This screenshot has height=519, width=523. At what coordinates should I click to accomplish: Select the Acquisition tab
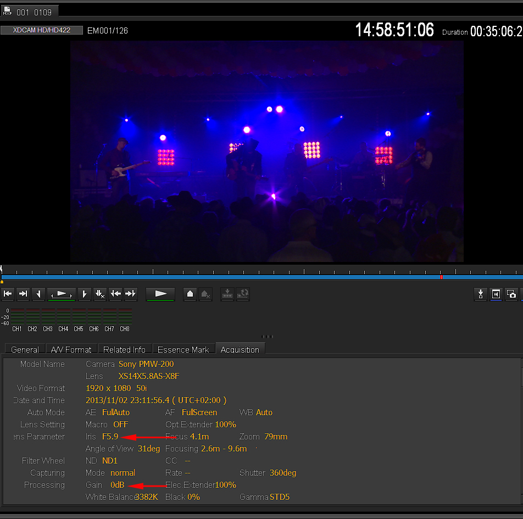pyautogui.click(x=240, y=349)
